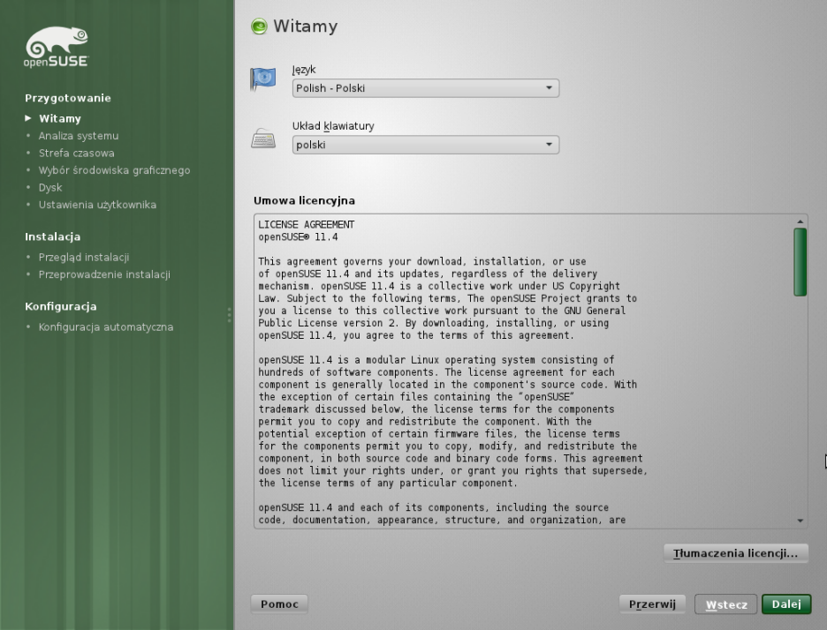This screenshot has height=630, width=827.
Task: Click the green icon beside Witamy heading
Action: point(259,26)
